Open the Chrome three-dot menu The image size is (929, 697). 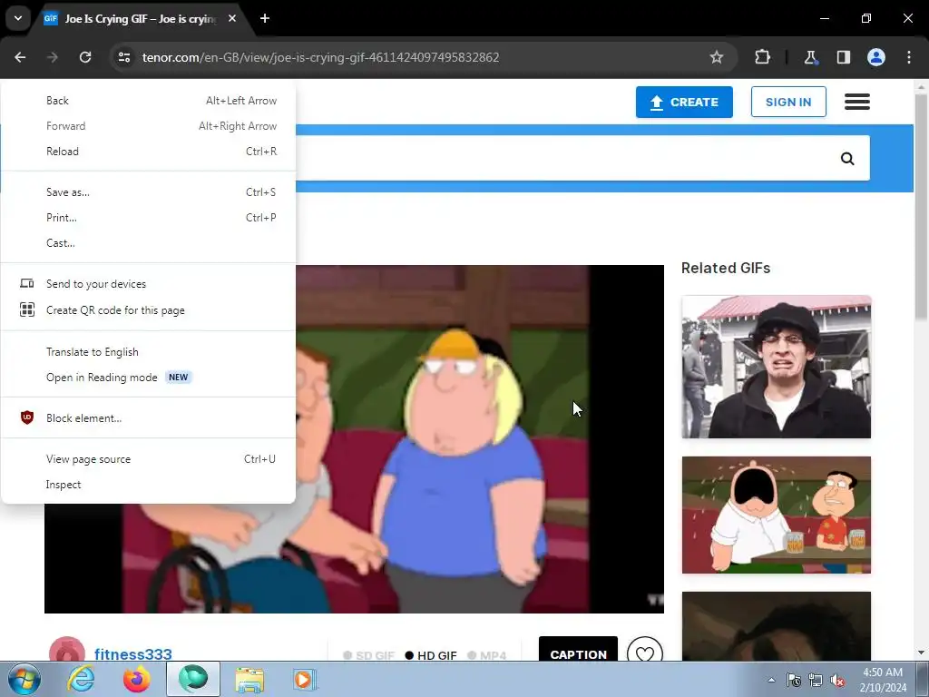pyautogui.click(x=909, y=57)
